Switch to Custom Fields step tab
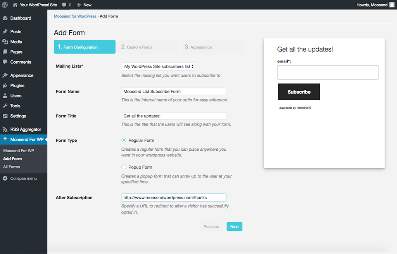397x254 pixels. point(148,47)
